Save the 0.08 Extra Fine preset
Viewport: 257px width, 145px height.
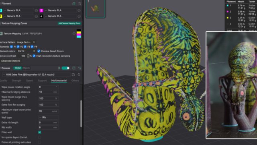[73, 75]
